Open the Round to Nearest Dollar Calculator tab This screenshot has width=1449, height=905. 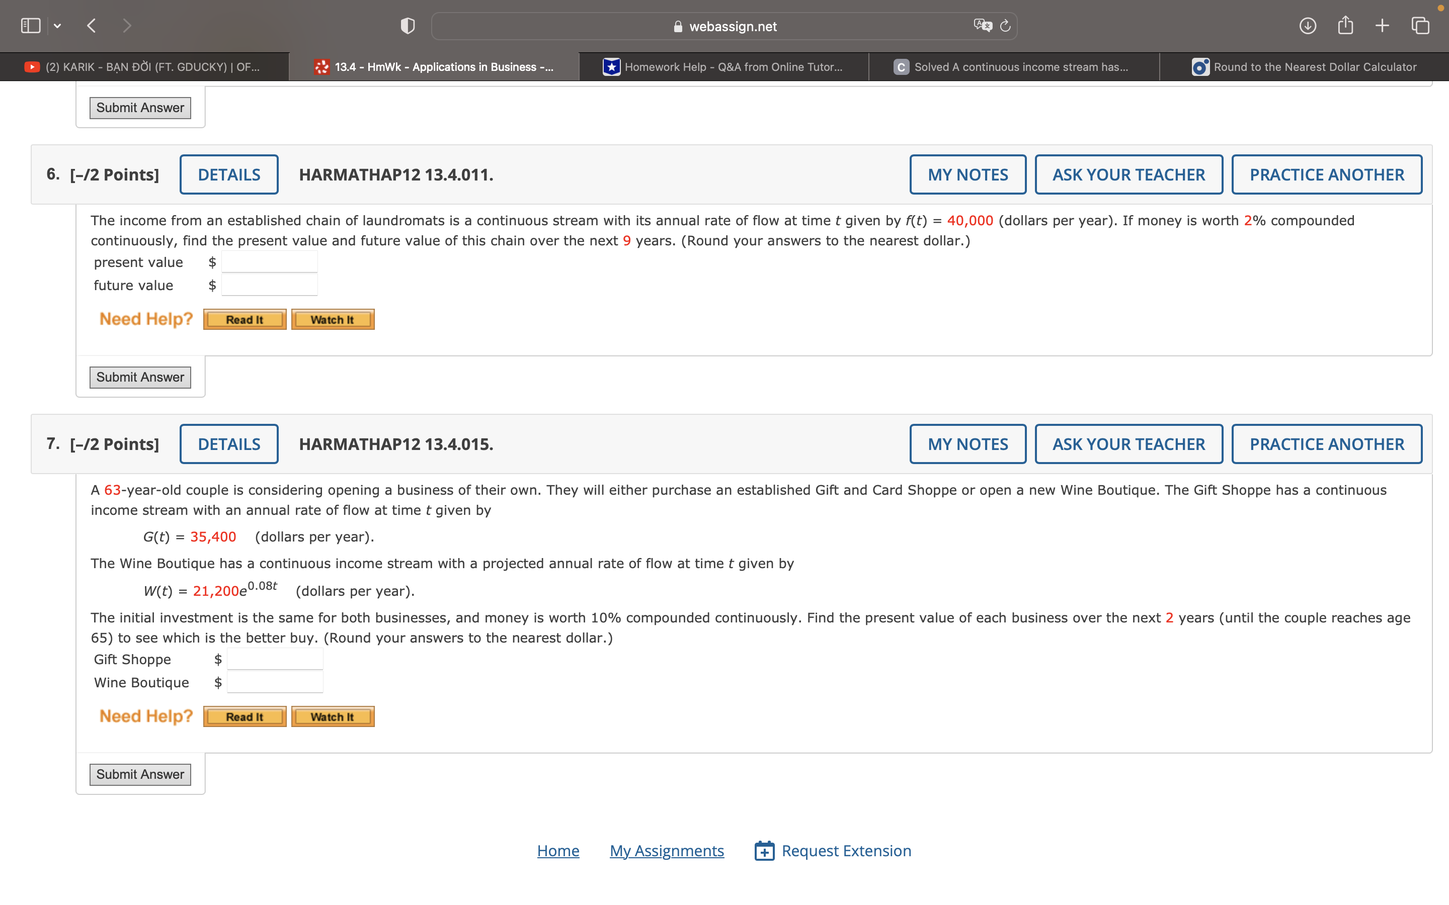tap(1305, 66)
